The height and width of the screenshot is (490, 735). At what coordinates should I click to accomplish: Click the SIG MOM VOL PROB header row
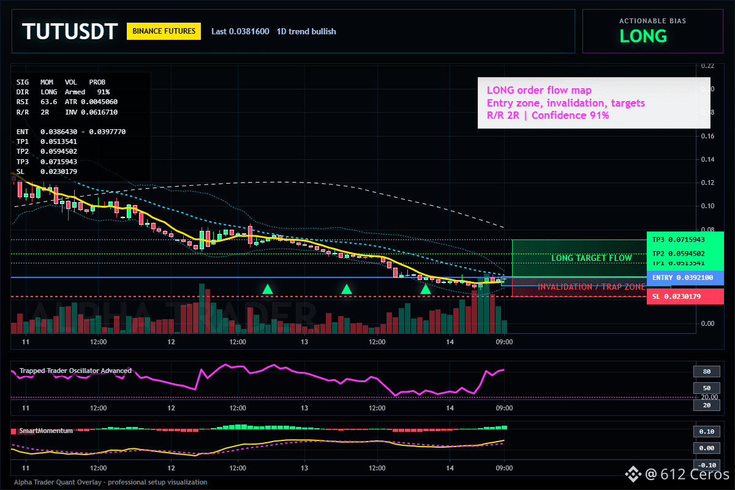pyautogui.click(x=61, y=81)
